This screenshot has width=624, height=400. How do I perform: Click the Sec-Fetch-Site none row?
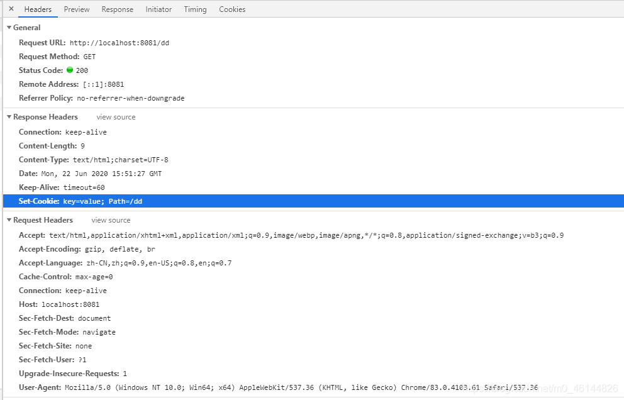tap(313, 346)
